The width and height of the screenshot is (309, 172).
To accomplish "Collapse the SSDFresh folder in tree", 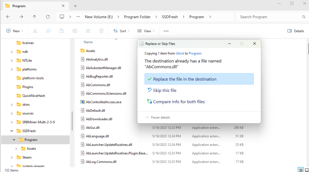I will pyautogui.click(x=12, y=131).
